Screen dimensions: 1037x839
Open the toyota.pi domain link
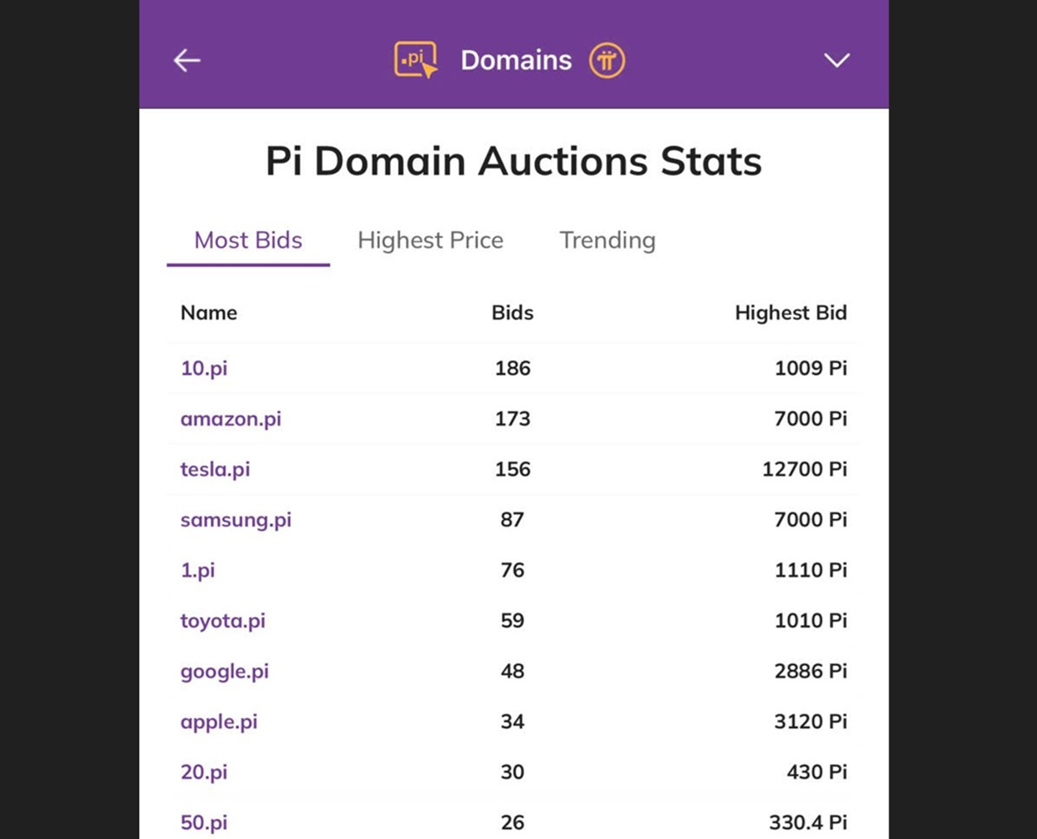point(222,621)
